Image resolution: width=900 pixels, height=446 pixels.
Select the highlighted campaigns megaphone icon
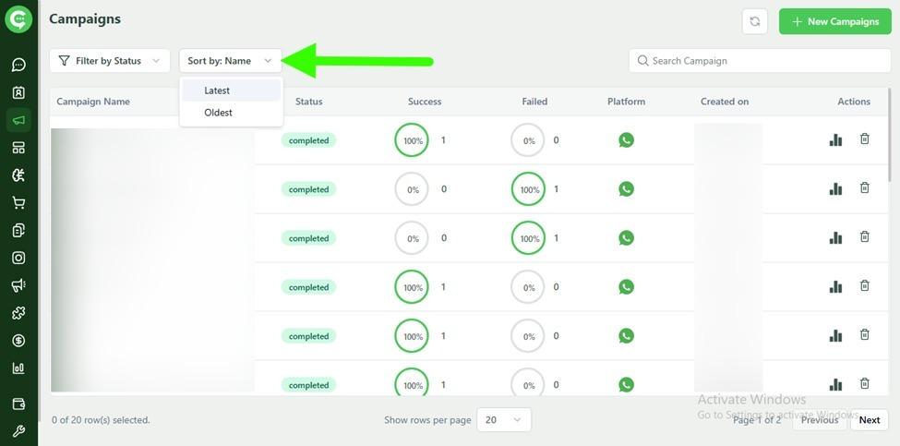point(18,120)
